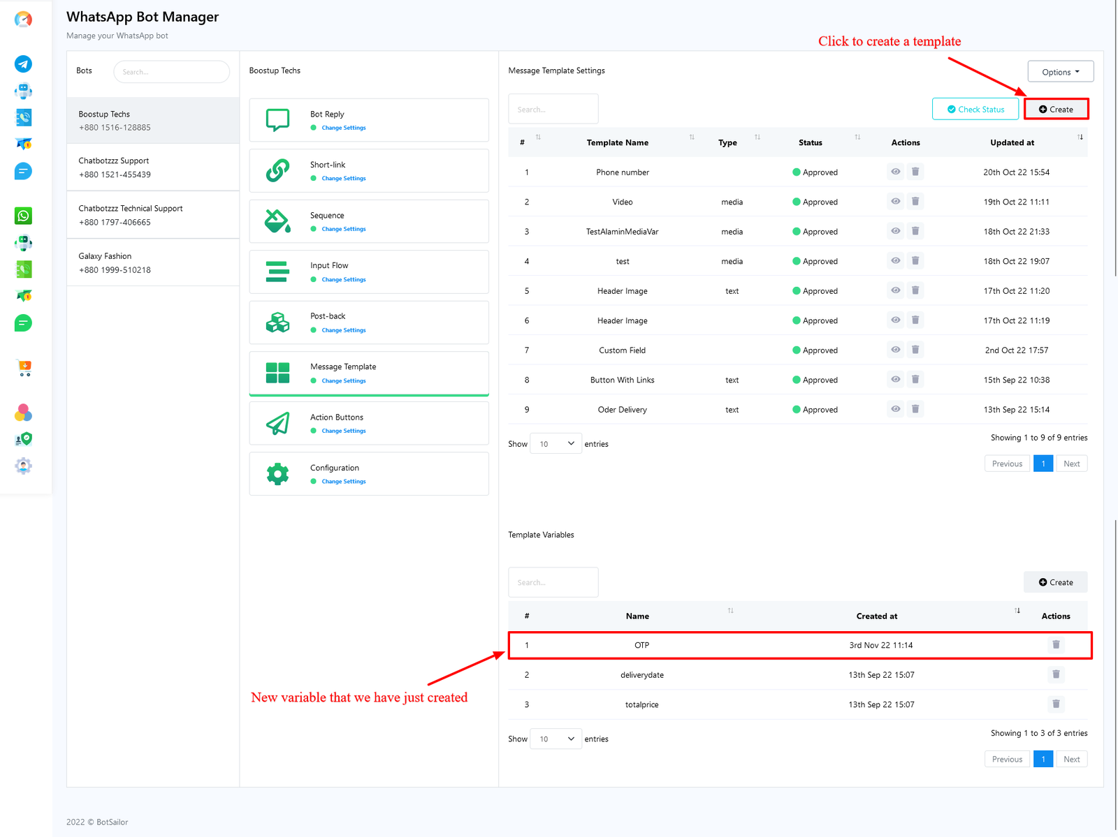1118x837 pixels.
Task: View the Button With Links template eye icon
Action: (x=895, y=380)
